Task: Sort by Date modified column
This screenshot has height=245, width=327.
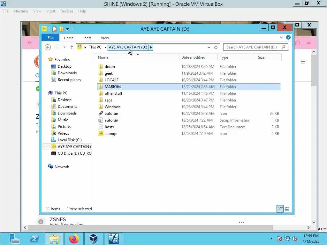Action: 198,57
